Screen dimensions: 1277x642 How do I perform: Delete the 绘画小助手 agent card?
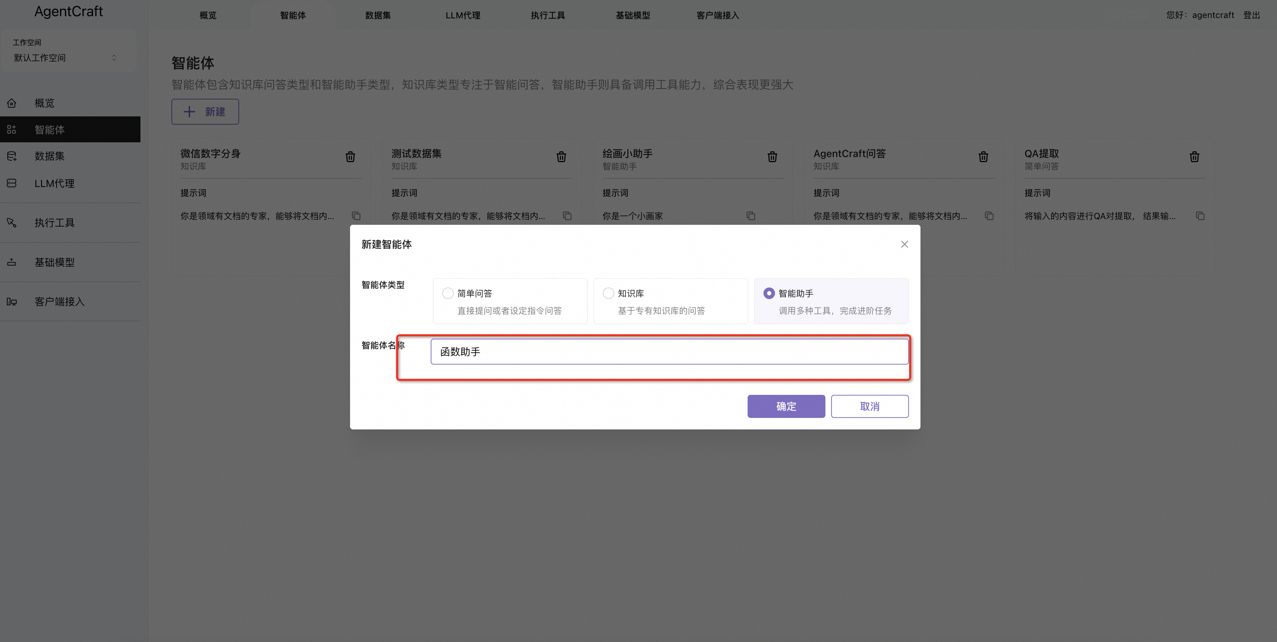click(x=772, y=157)
